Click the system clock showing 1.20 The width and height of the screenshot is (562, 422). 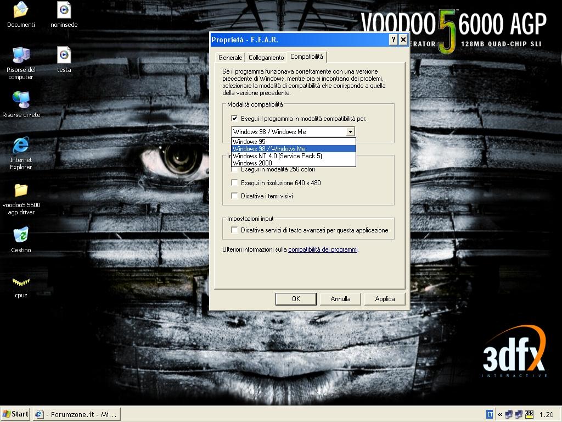tap(547, 414)
